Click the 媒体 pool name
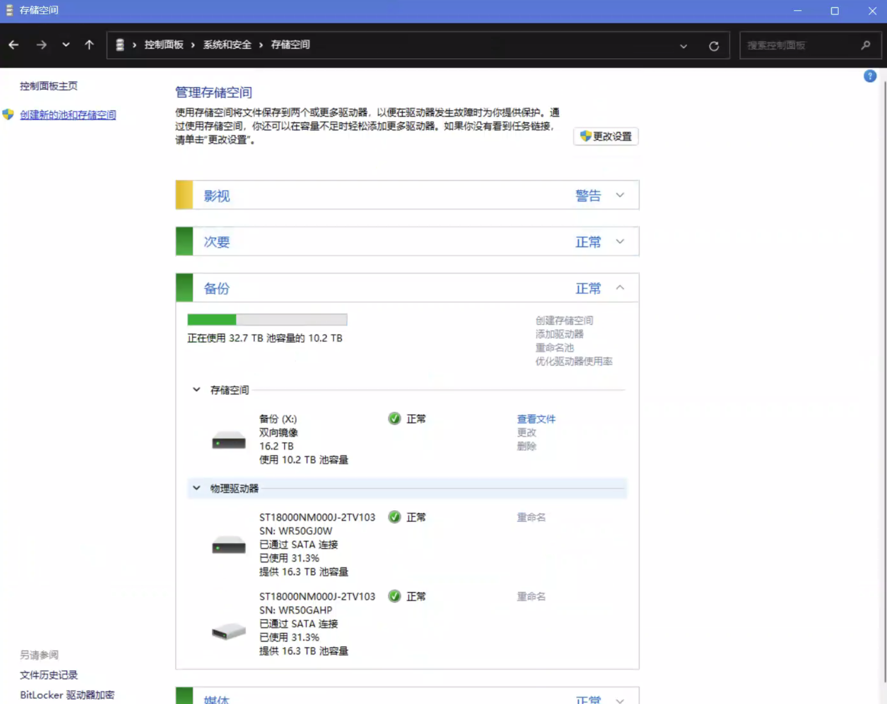 [x=217, y=699]
